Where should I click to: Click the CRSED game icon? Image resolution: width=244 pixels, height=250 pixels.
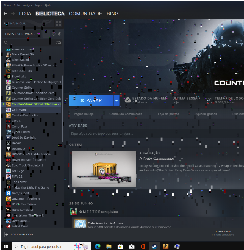pos(8,121)
